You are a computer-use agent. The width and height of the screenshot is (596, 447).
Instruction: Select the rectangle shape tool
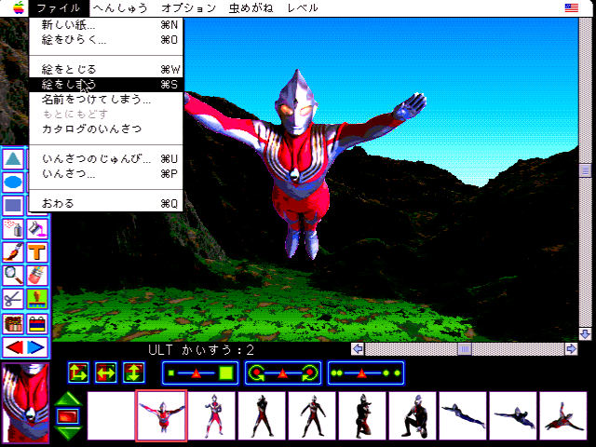click(x=13, y=206)
